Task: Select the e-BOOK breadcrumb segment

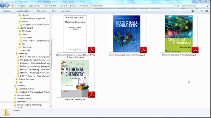Action: point(72,6)
